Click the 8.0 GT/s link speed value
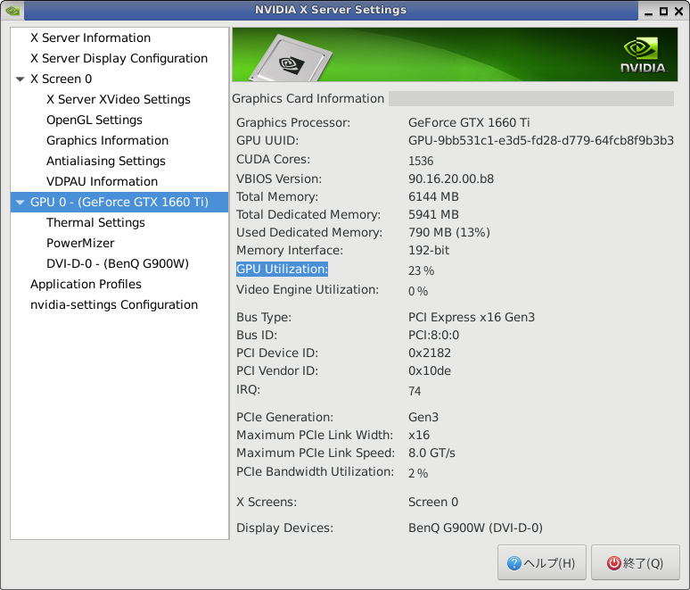Image resolution: width=690 pixels, height=590 pixels. [431, 453]
